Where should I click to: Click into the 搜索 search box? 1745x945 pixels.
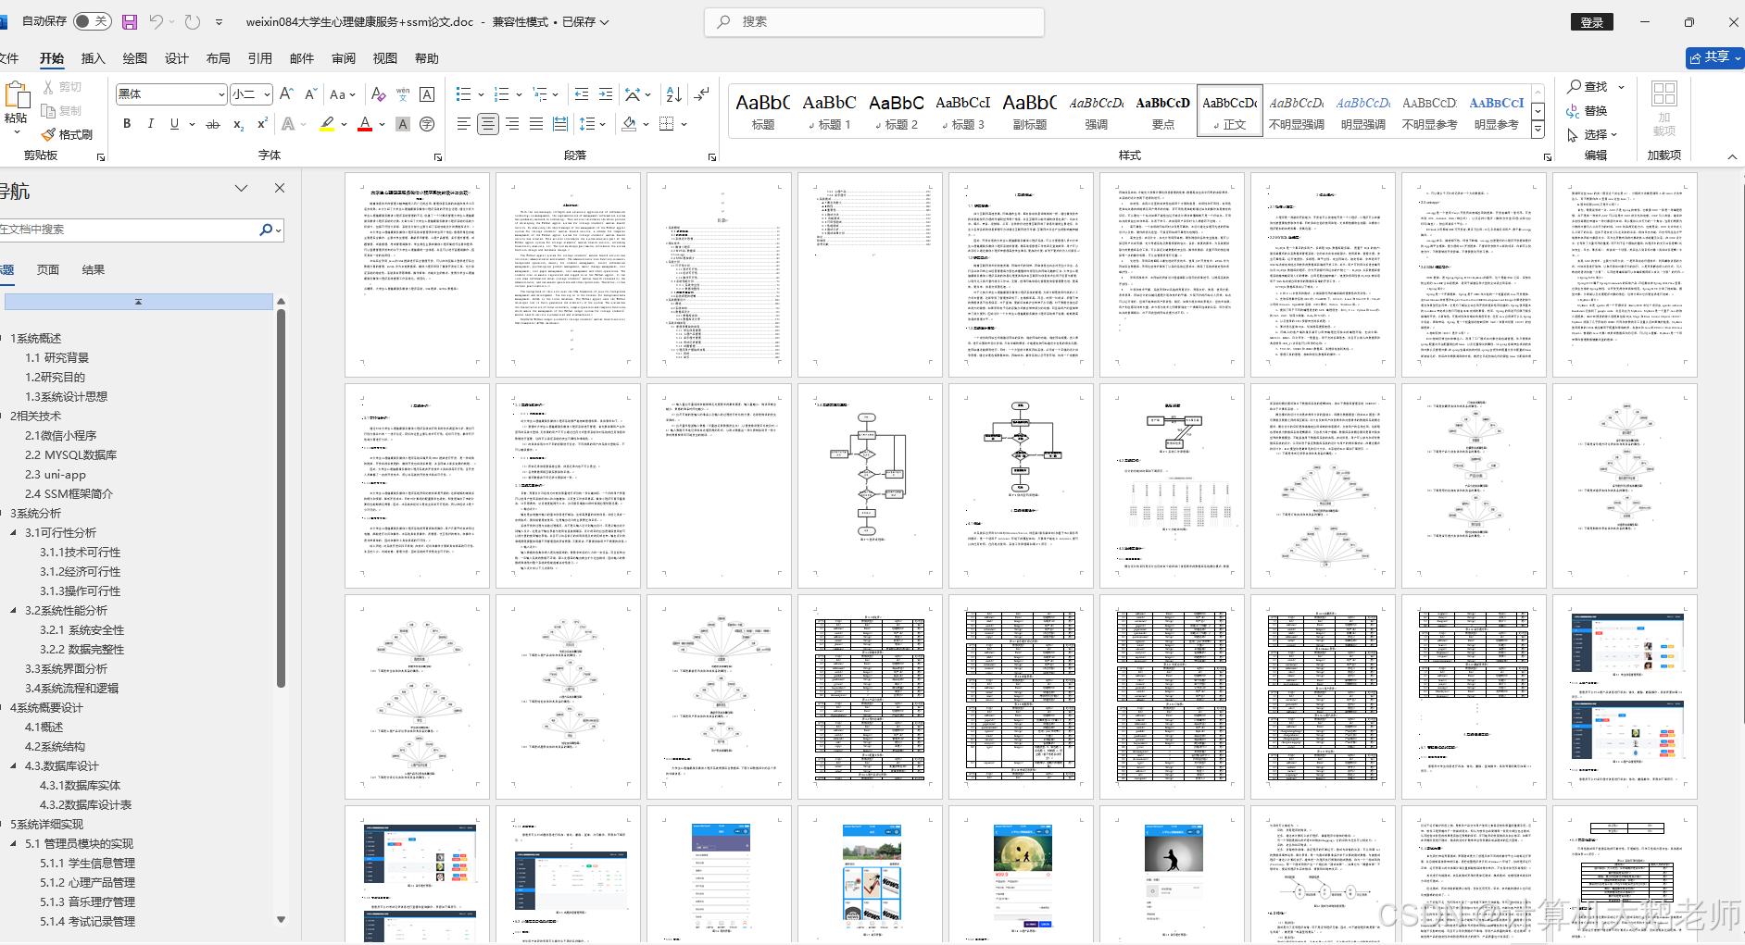874,21
